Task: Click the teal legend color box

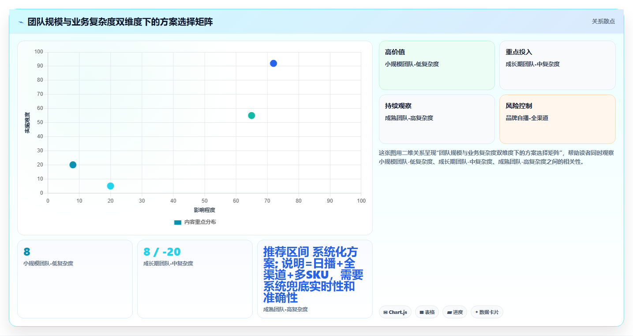Action: (x=177, y=222)
